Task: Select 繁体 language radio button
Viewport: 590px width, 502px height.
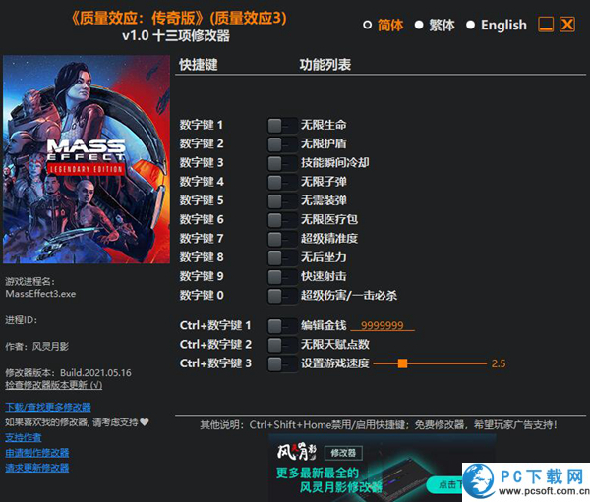Action: (419, 25)
